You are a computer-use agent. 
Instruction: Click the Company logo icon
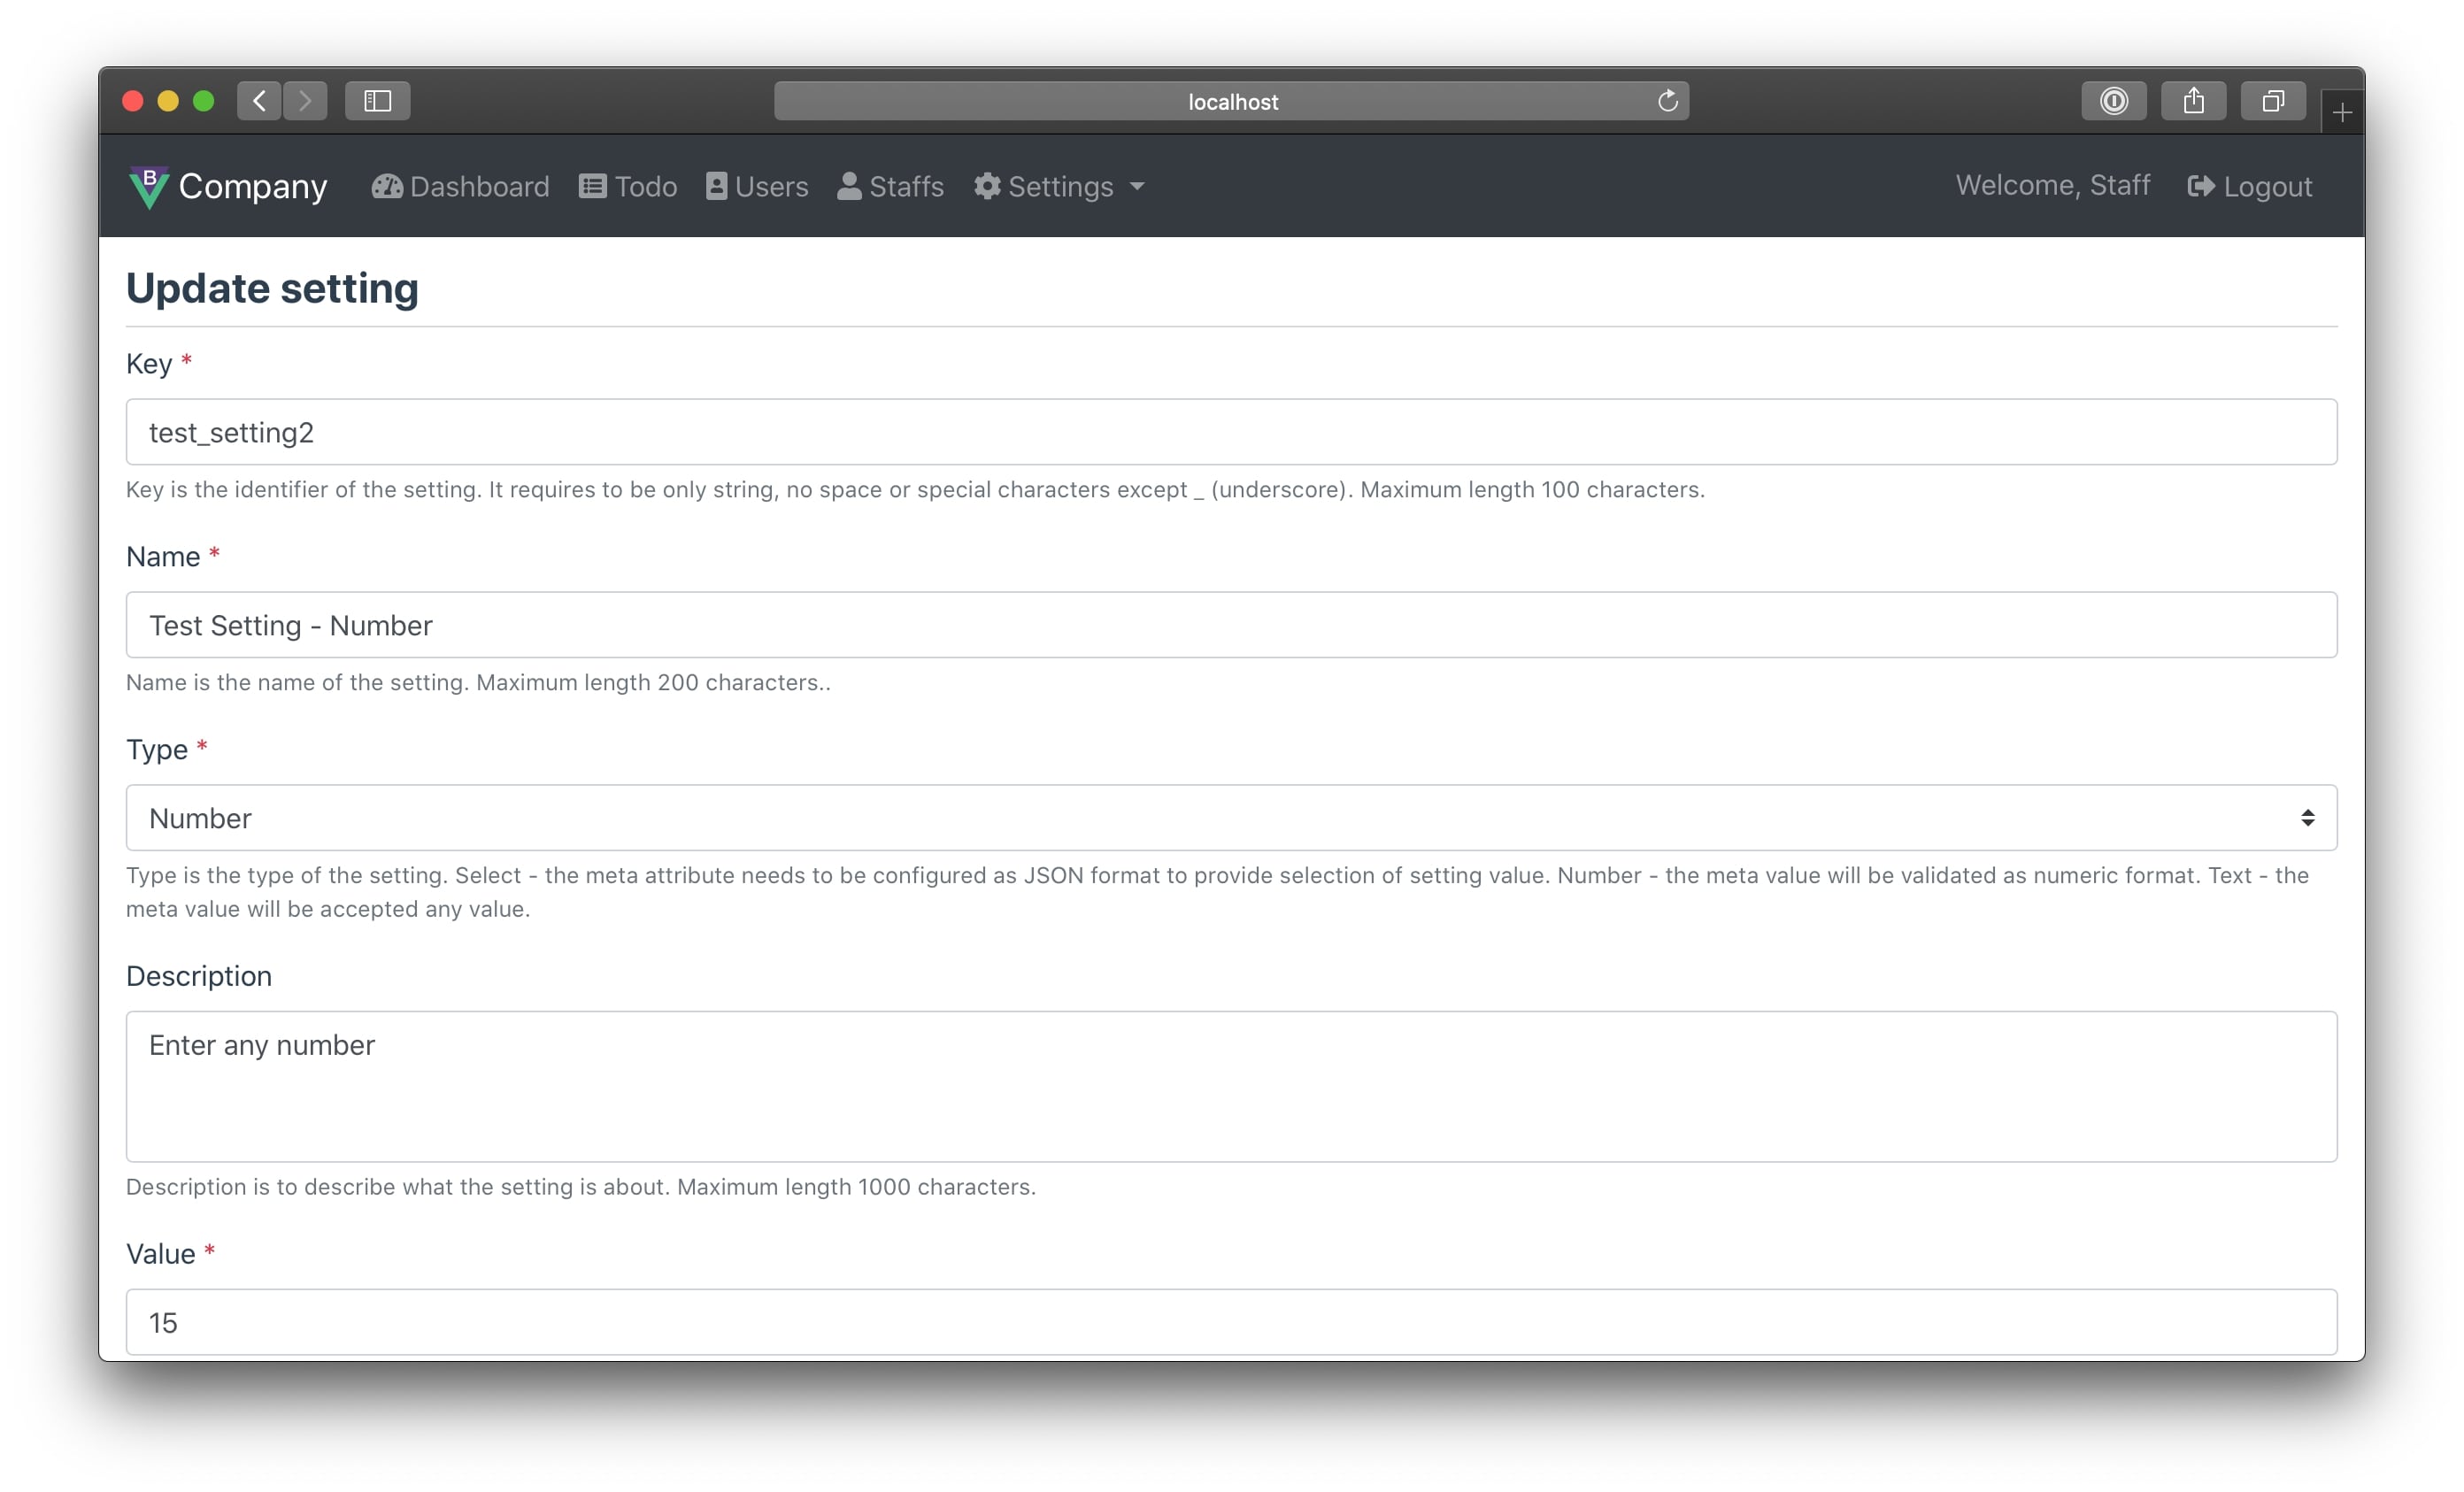pyautogui.click(x=149, y=187)
